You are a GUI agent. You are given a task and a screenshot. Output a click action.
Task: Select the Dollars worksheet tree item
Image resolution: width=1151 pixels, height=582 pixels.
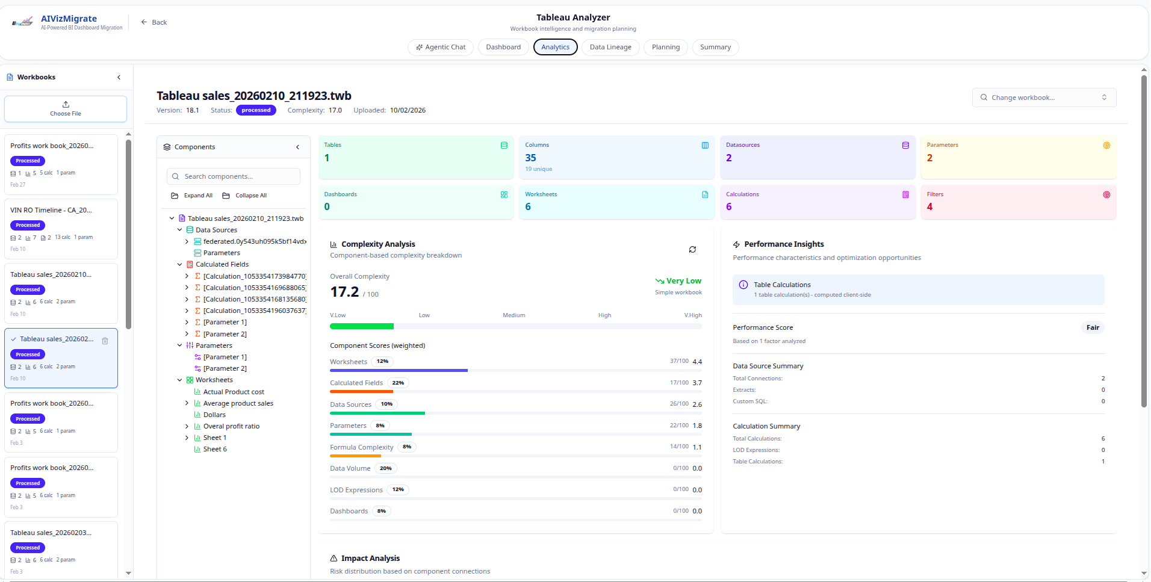point(214,415)
